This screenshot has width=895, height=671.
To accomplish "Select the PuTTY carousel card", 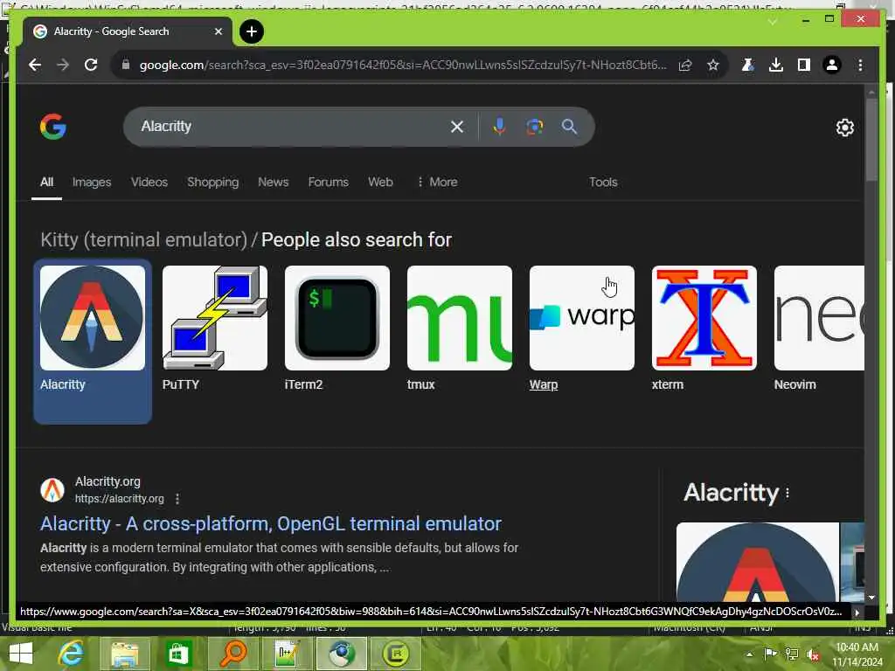I will pyautogui.click(x=215, y=329).
